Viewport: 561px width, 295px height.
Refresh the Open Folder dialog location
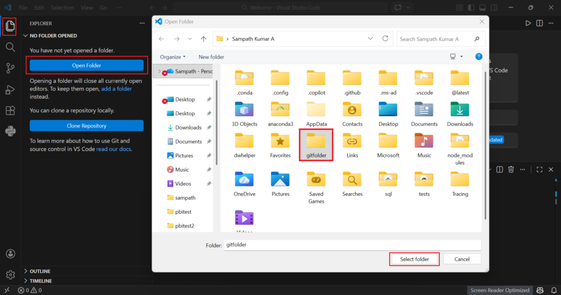(385, 39)
